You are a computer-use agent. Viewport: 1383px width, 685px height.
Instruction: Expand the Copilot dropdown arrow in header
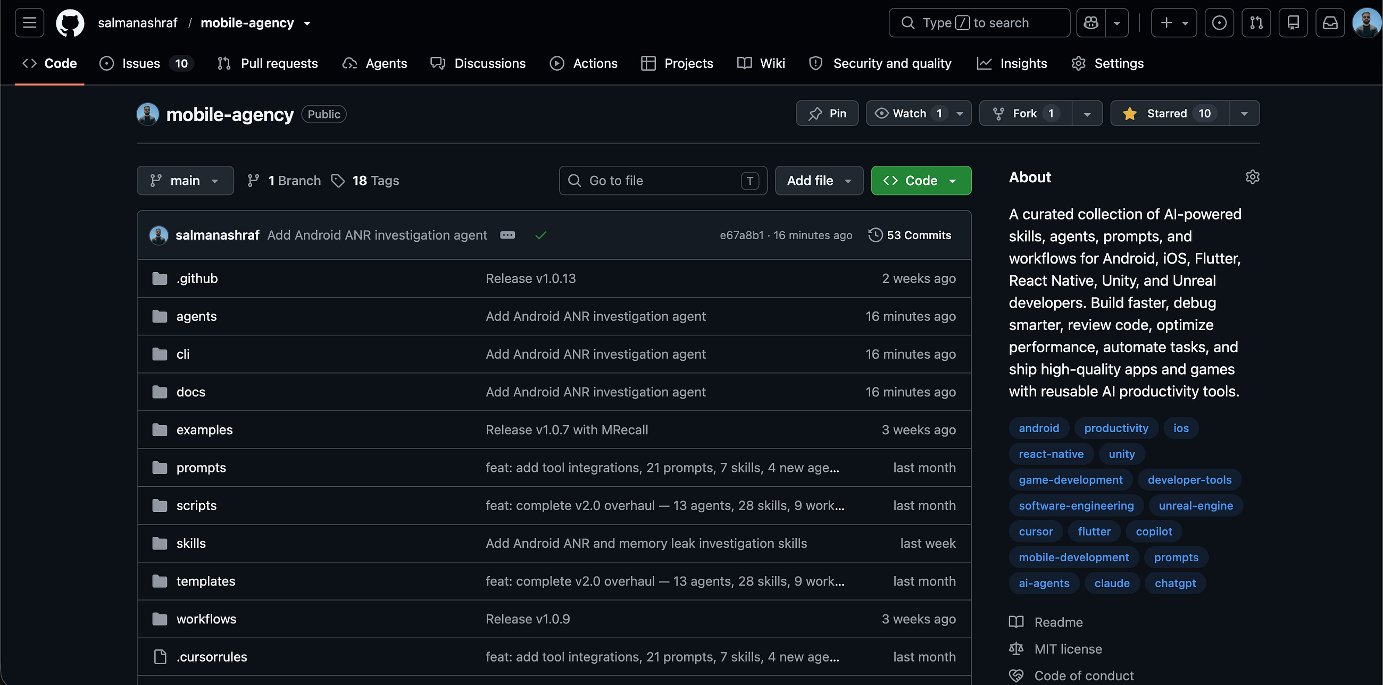[x=1117, y=22]
